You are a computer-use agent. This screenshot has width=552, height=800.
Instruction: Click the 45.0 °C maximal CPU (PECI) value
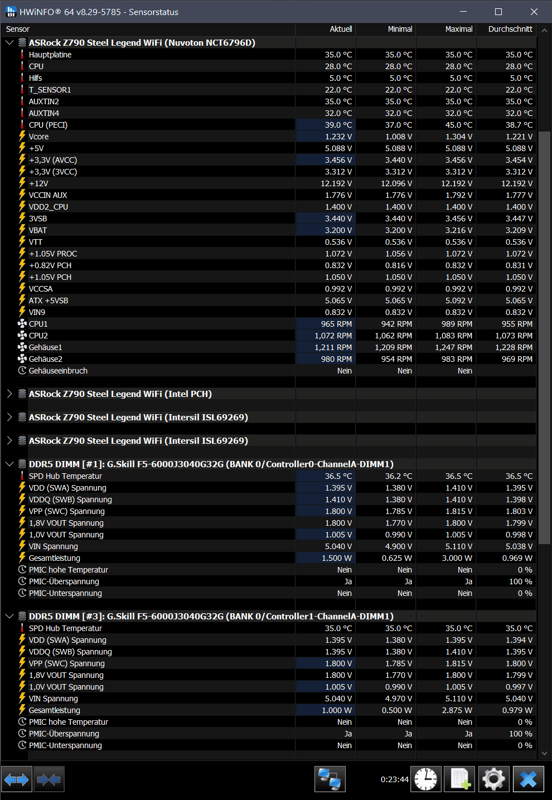pos(458,125)
